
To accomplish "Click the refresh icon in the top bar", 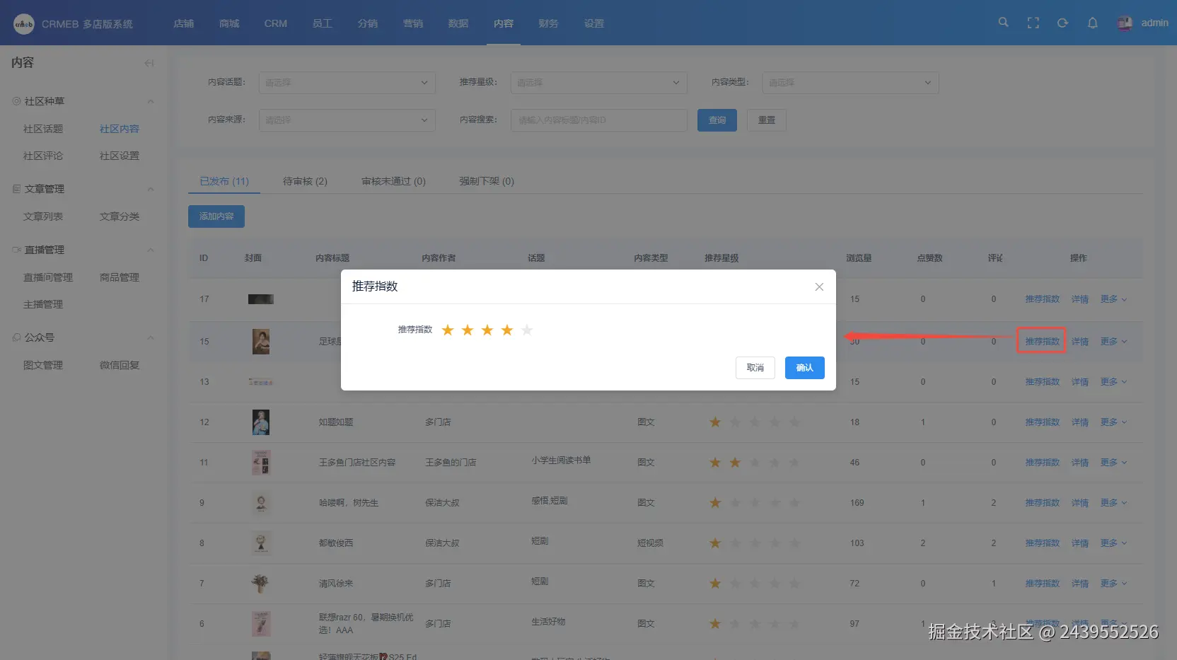I will tap(1062, 23).
